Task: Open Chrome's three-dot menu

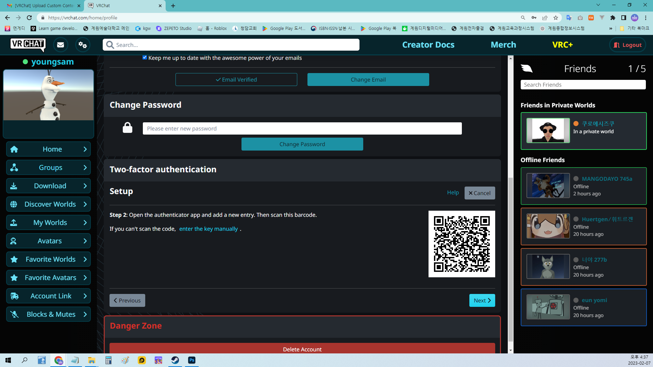Action: pyautogui.click(x=646, y=18)
